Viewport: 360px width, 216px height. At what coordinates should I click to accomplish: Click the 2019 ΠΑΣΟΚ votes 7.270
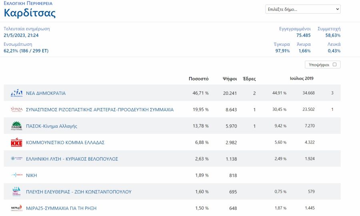[x=310, y=126]
